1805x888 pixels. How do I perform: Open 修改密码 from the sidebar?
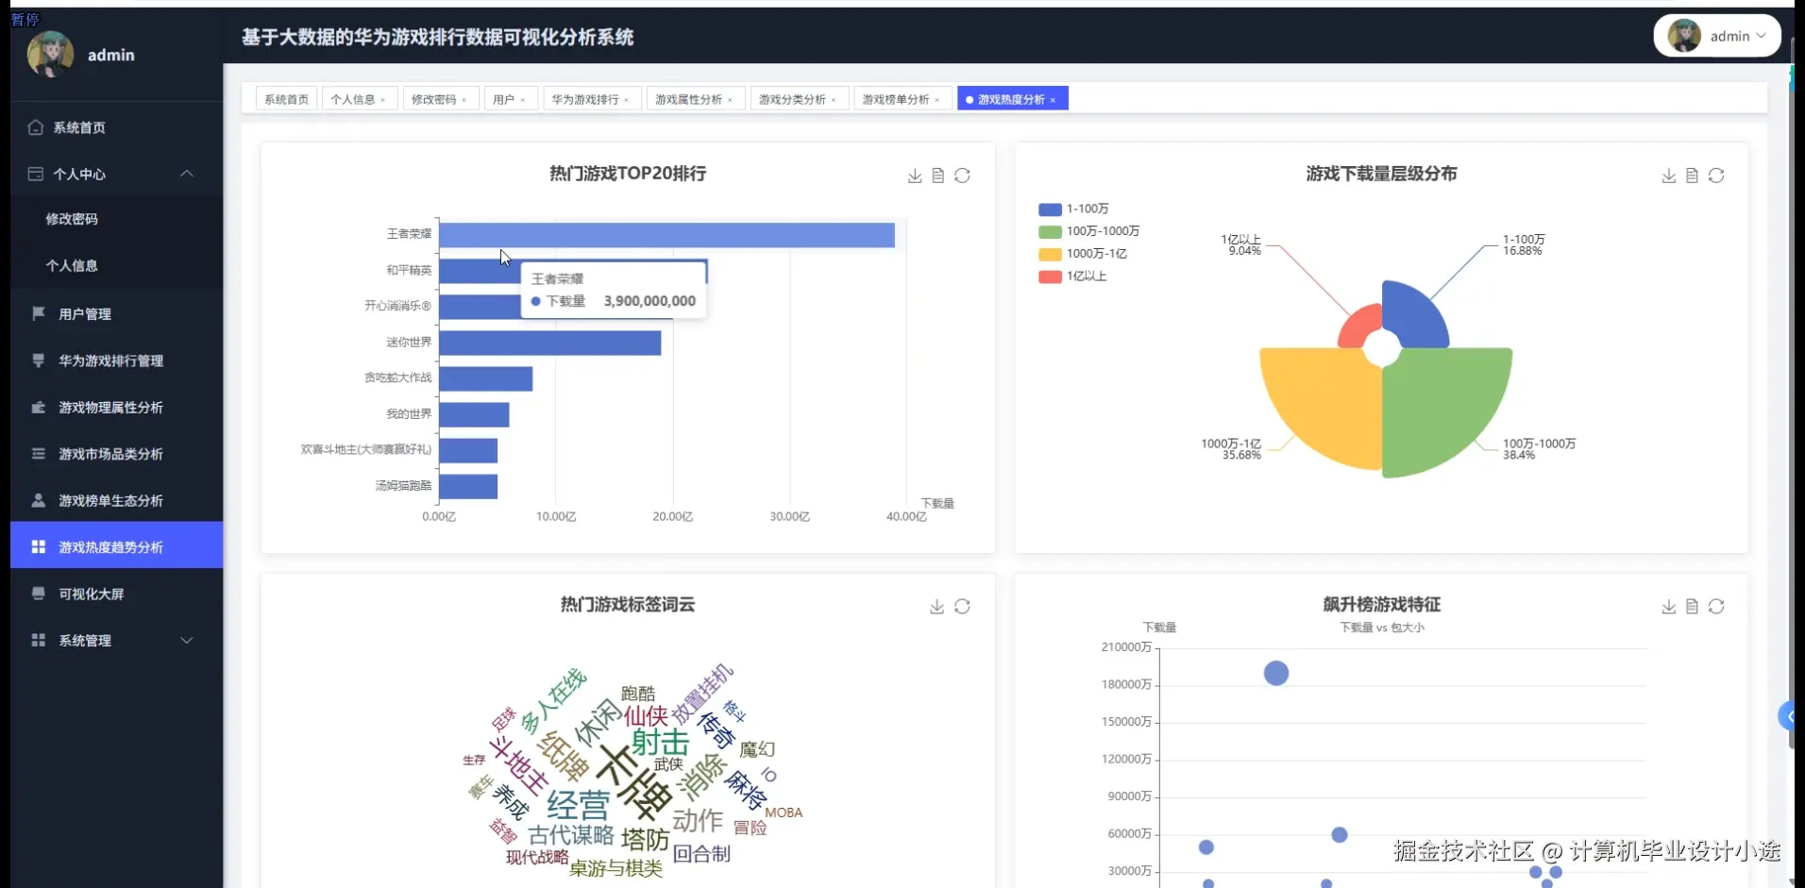[x=73, y=218]
